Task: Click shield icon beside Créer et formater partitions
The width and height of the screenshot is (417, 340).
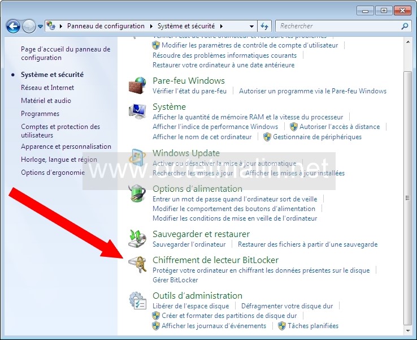Action: click(156, 316)
